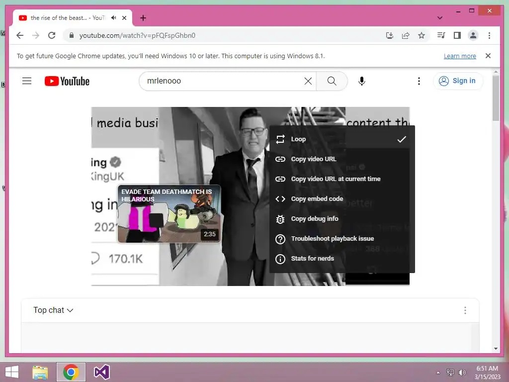Image resolution: width=509 pixels, height=382 pixels.
Task: Toggle the Loop option off
Action: click(x=342, y=139)
